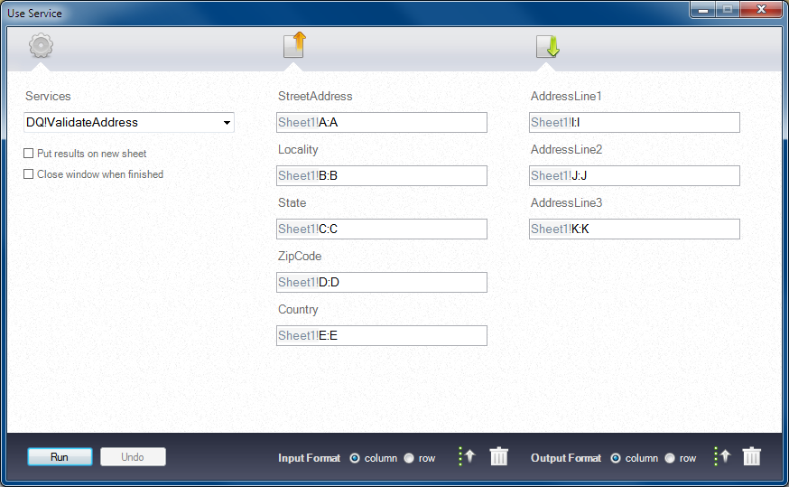Click the Output Format label
Image resolution: width=789 pixels, height=487 pixels.
point(566,458)
